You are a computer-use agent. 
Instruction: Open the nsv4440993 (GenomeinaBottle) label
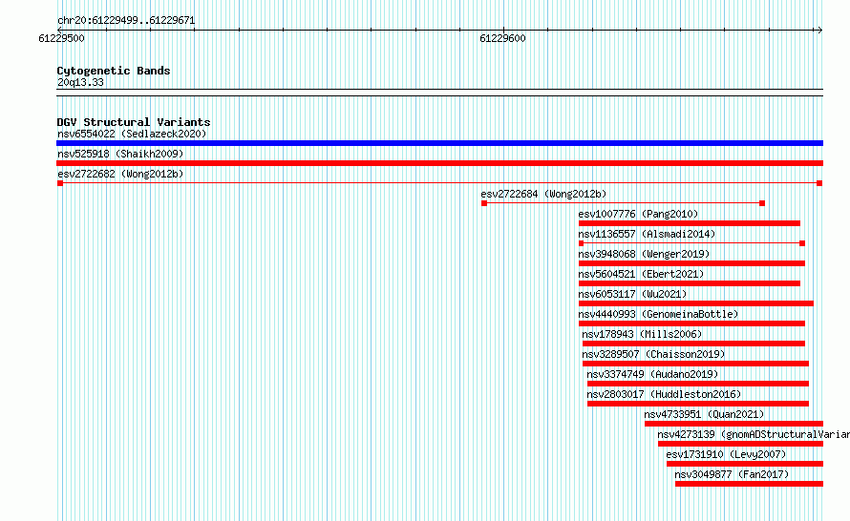658,314
